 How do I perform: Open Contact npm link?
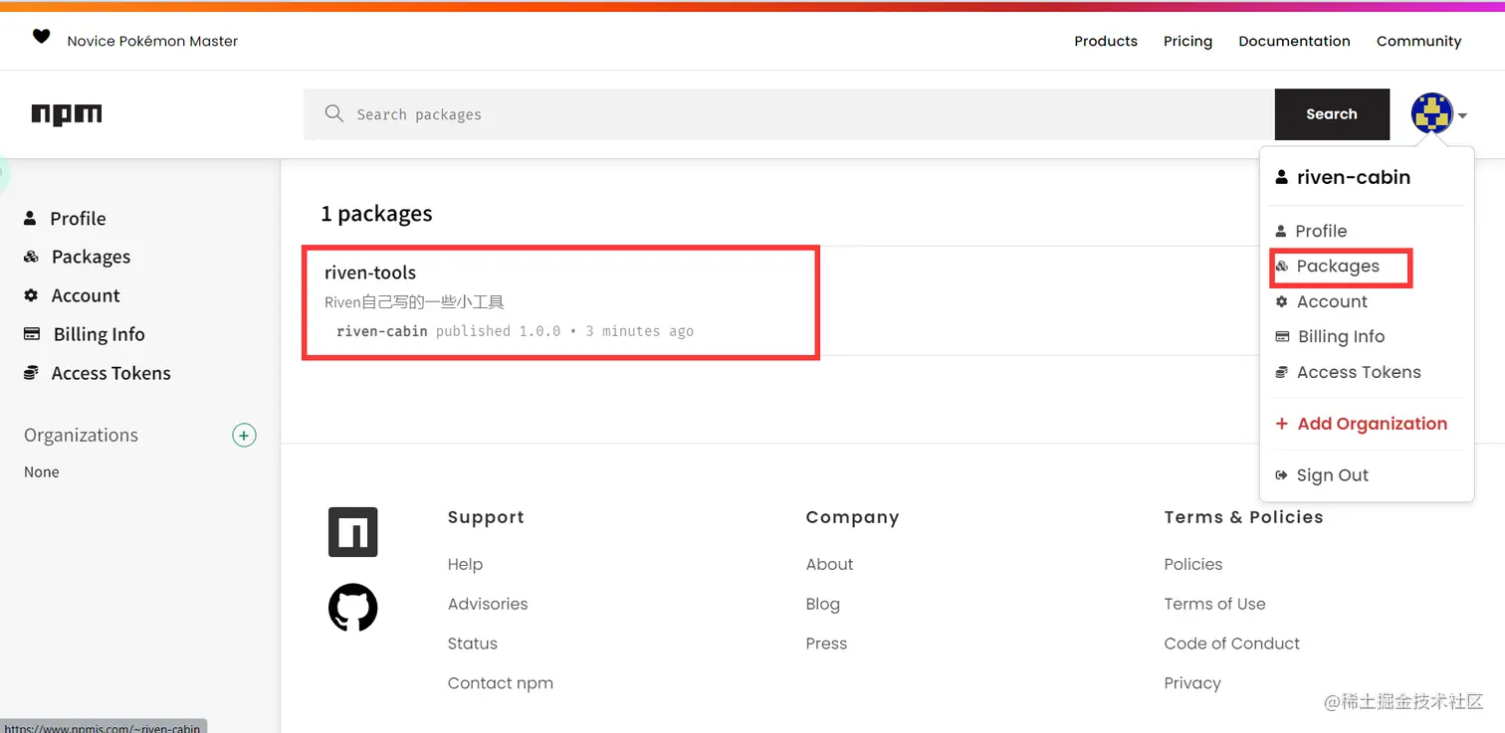pyautogui.click(x=501, y=683)
